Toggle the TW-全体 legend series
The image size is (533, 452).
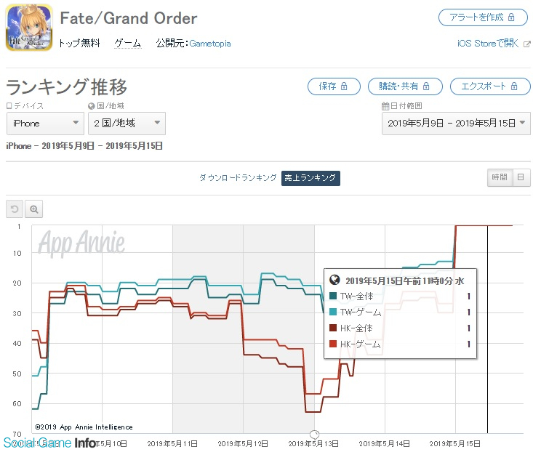coord(351,296)
